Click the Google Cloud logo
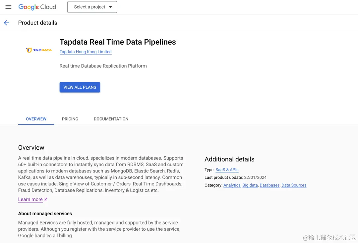358x243 pixels. pyautogui.click(x=37, y=7)
